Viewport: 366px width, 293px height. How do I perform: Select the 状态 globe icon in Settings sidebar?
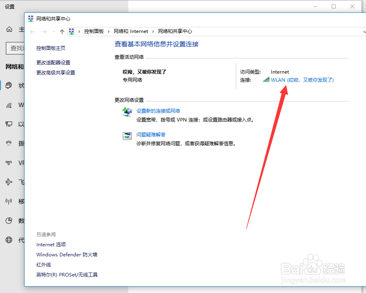click(8, 85)
